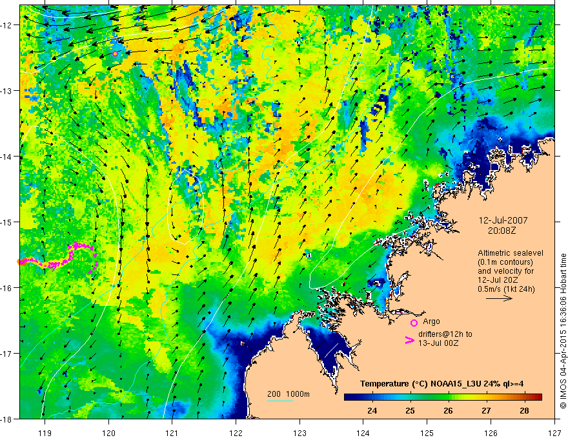Click the Temperature NOAA15_L3U title text

[x=441, y=384]
